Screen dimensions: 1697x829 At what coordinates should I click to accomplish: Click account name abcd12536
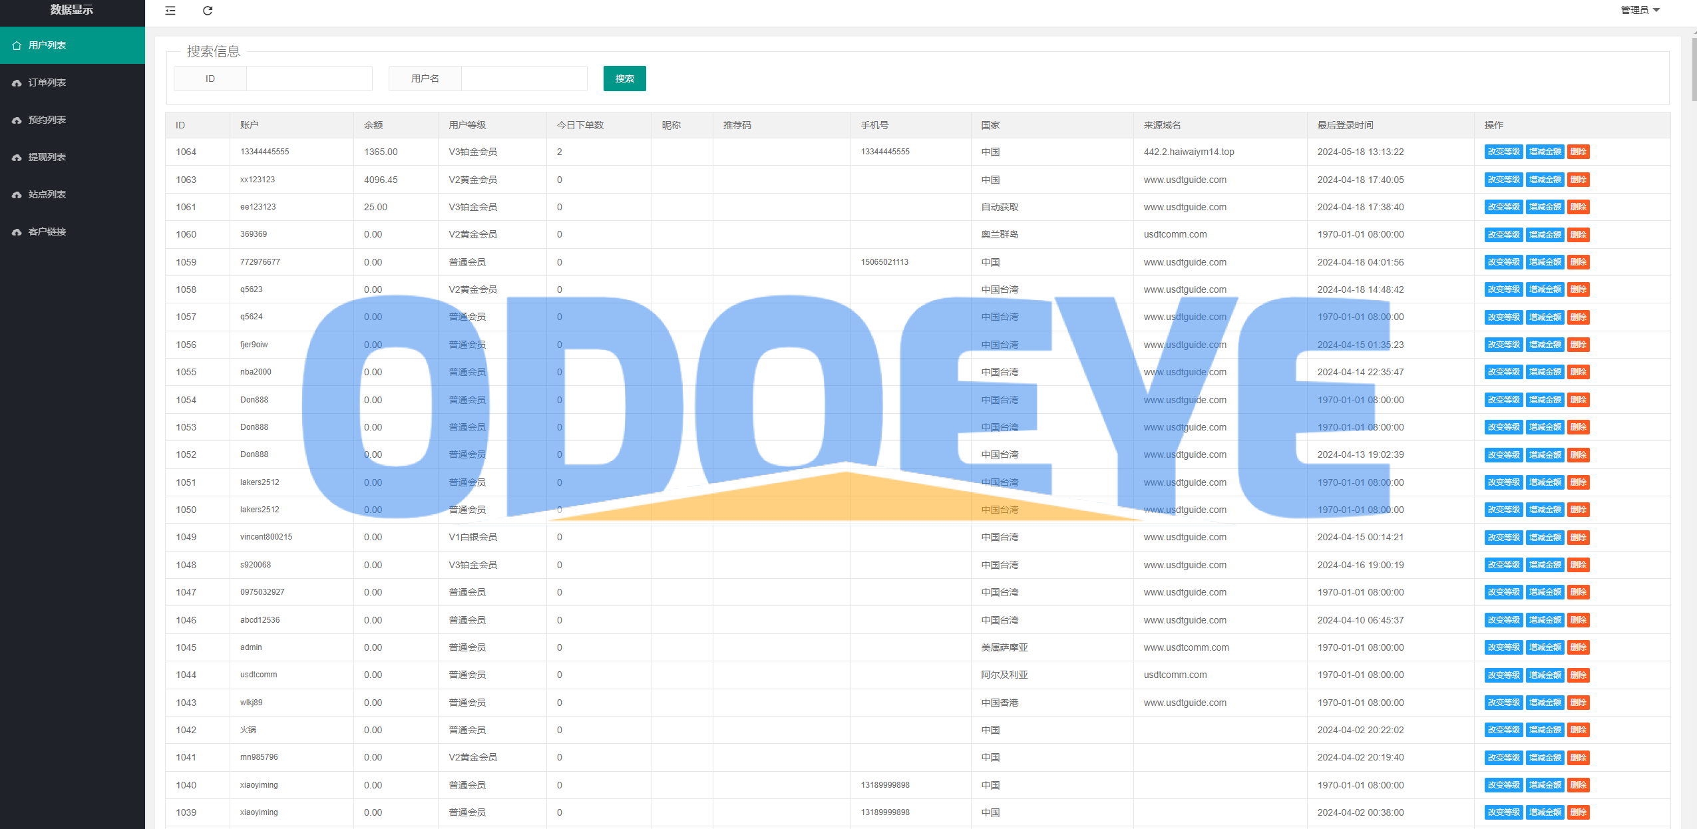[260, 620]
